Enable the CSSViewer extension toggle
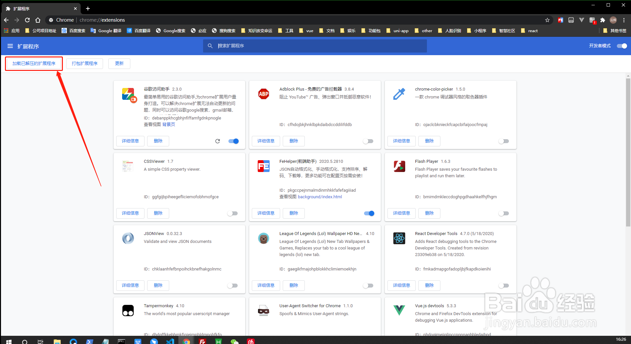This screenshot has width=631, height=344. click(x=232, y=213)
